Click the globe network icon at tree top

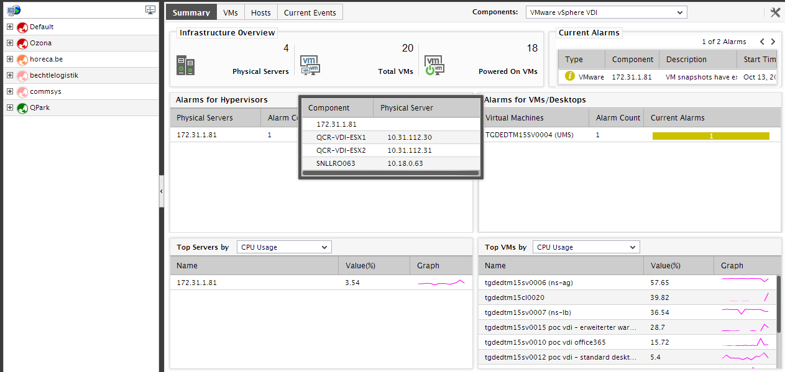tap(14, 10)
